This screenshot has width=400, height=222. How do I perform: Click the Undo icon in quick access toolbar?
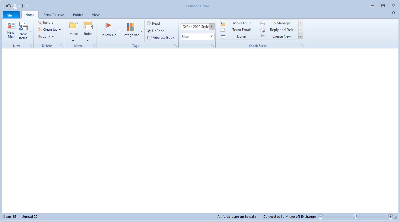pyautogui.click(x=8, y=6)
